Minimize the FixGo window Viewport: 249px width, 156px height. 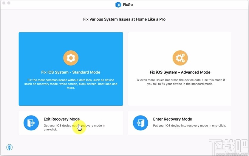(x=9, y=3)
